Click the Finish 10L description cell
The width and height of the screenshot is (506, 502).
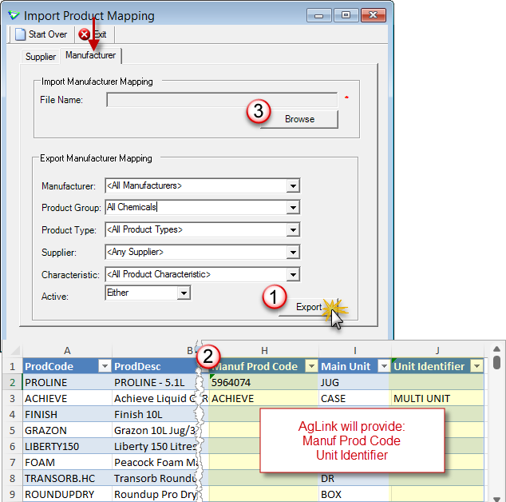155,414
